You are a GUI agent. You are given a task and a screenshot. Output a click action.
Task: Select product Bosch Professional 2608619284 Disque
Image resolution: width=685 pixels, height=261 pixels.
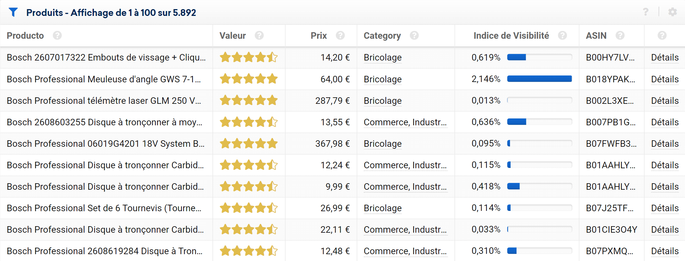pos(105,251)
